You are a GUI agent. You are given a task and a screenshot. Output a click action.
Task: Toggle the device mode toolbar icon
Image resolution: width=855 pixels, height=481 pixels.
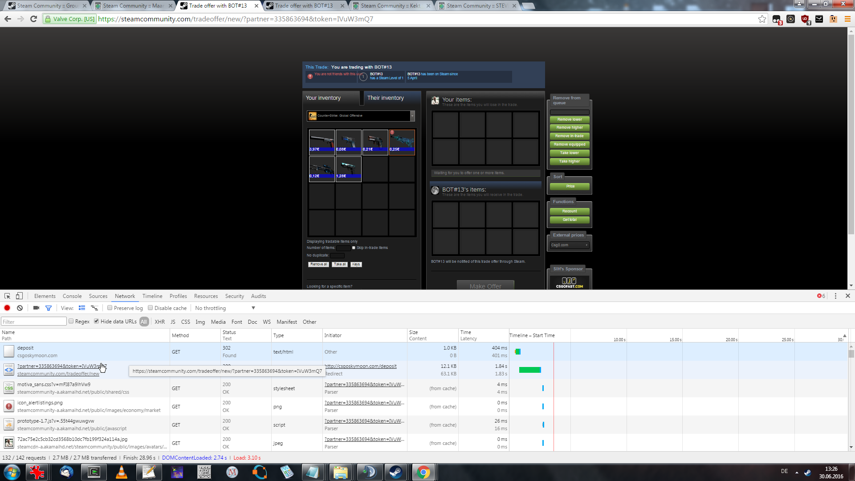[x=19, y=296]
